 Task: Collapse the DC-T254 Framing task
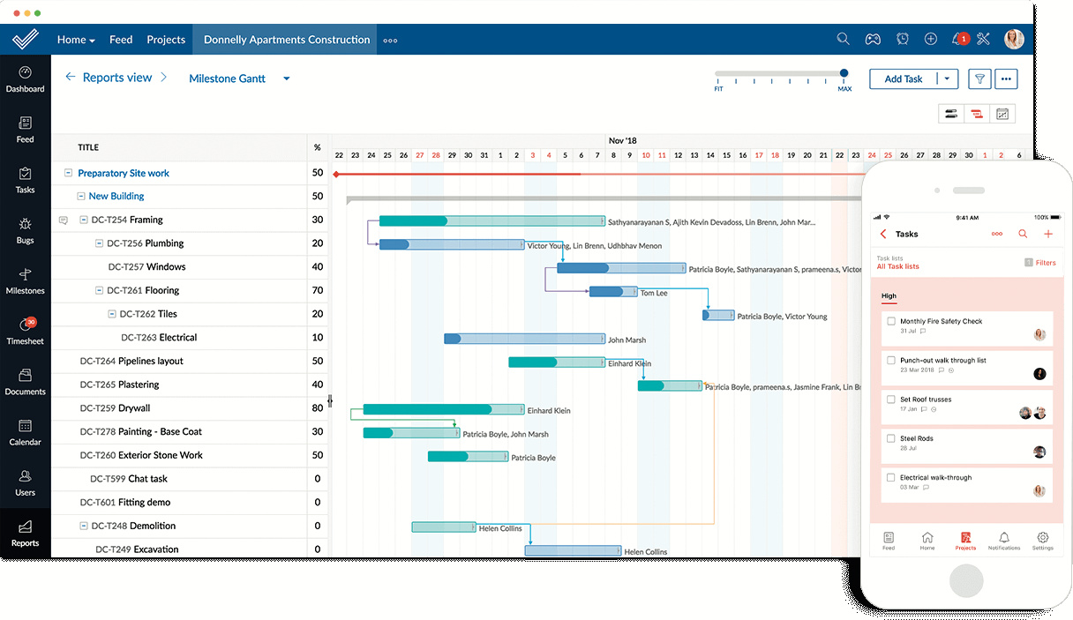coord(84,220)
